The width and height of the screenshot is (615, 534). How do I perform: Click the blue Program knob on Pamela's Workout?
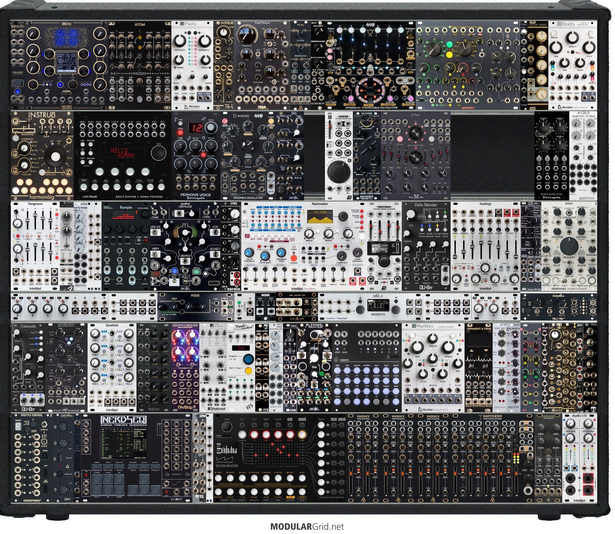[248, 358]
